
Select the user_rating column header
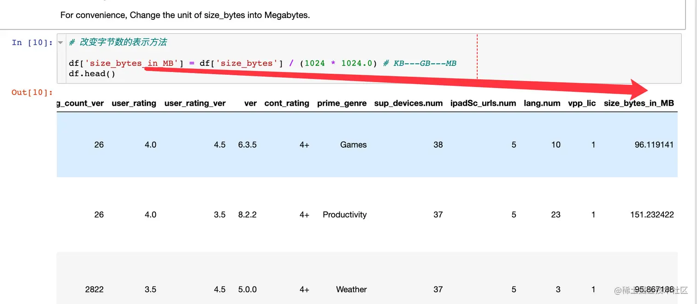[134, 103]
